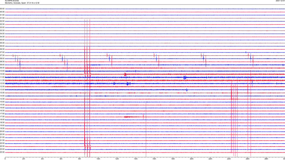Click the 09:30 trace label

pos(2,68)
